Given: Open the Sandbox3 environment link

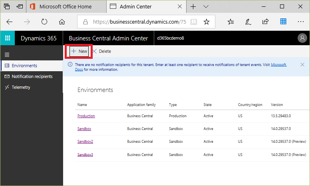Looking at the screenshot, I should click(85, 155).
